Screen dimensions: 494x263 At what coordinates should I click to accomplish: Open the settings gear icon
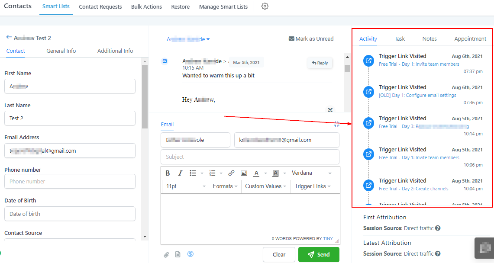point(265,6)
